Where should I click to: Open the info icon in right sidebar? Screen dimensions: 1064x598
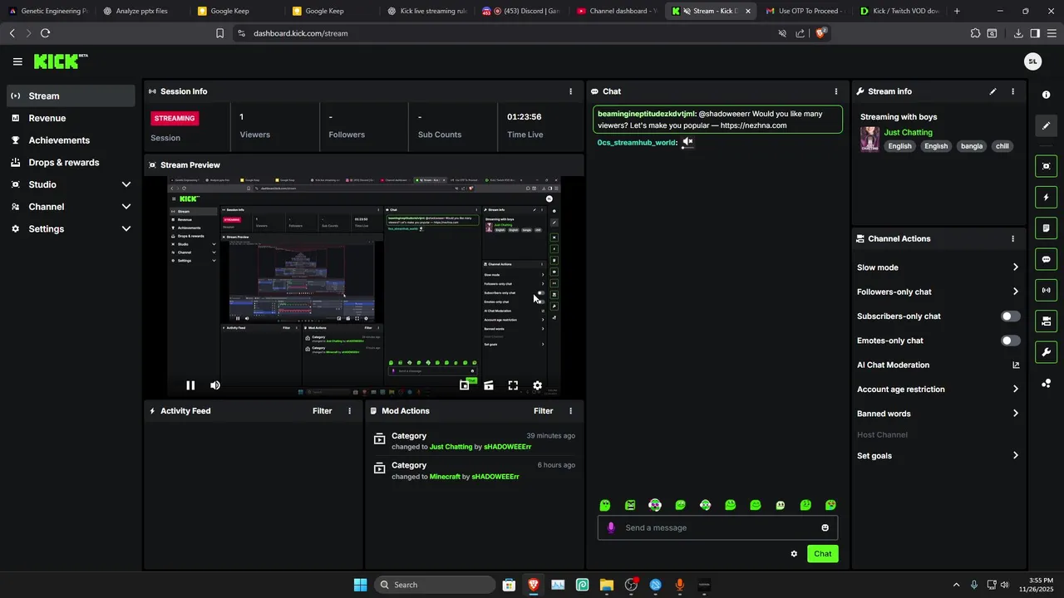point(1046,95)
